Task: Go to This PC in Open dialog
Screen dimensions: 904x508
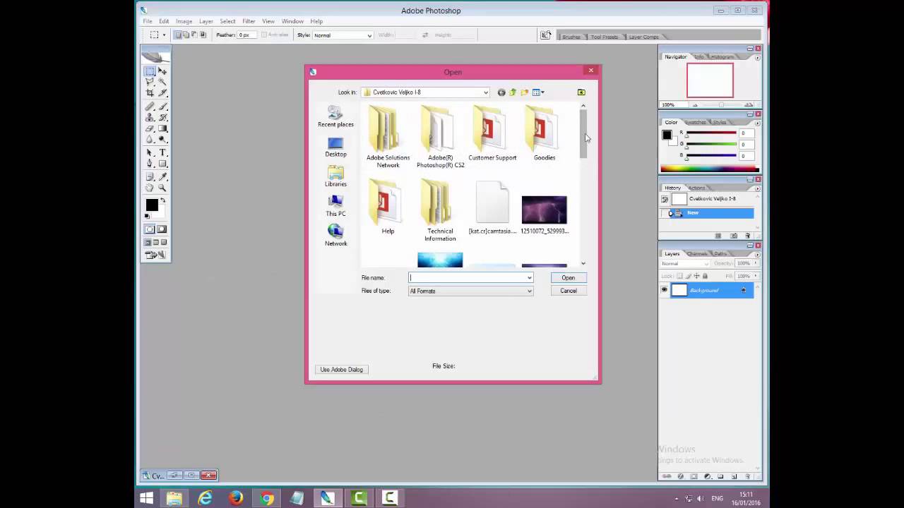Action: [335, 206]
